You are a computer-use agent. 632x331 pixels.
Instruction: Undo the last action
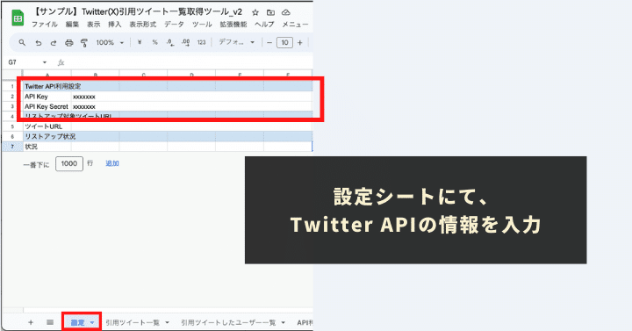[x=39, y=42]
